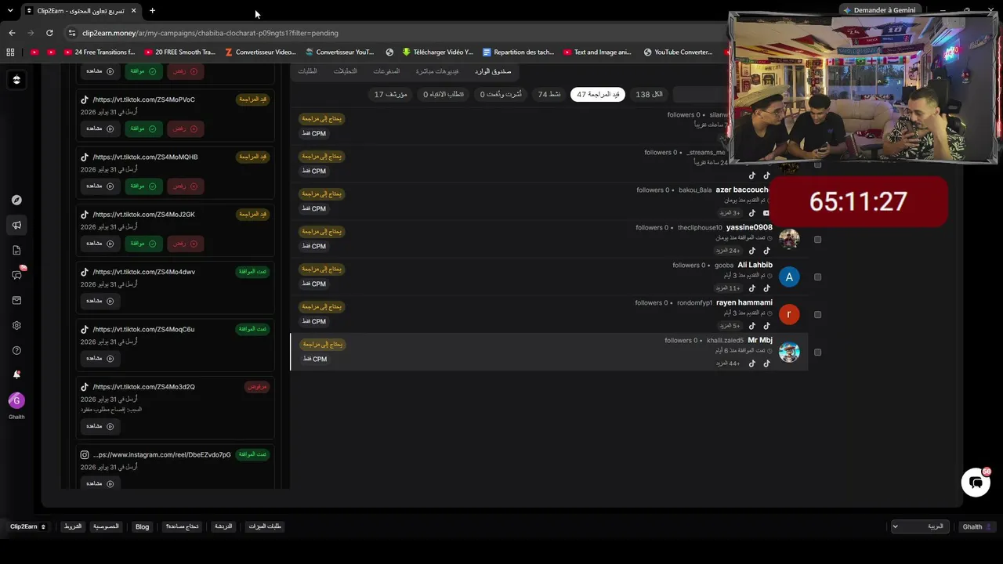
Task: Open the notifications bell in sidebar
Action: point(16,374)
